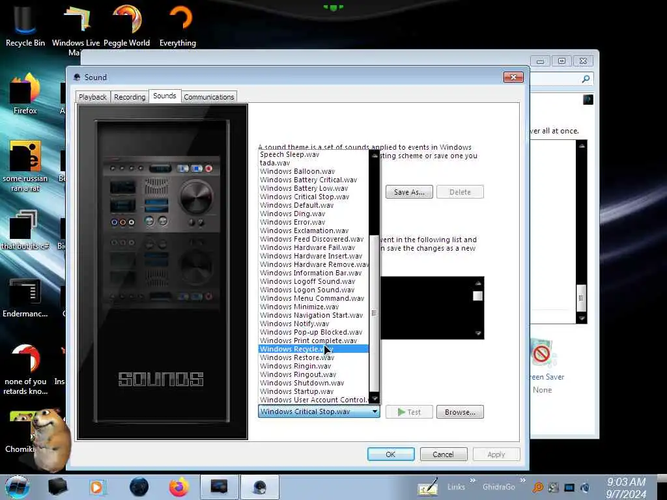Open Peggle World desktop shortcut
This screenshot has height=500, width=667.
point(127,25)
